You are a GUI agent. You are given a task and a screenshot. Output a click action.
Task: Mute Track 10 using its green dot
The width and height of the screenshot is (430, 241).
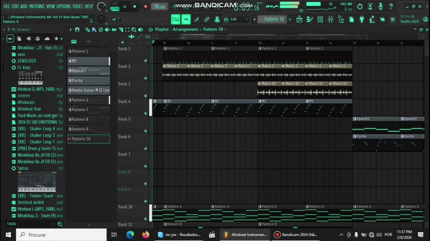pos(145,219)
